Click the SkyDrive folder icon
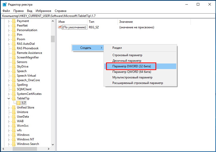This screenshot has width=216, height=152. [x=14, y=67]
